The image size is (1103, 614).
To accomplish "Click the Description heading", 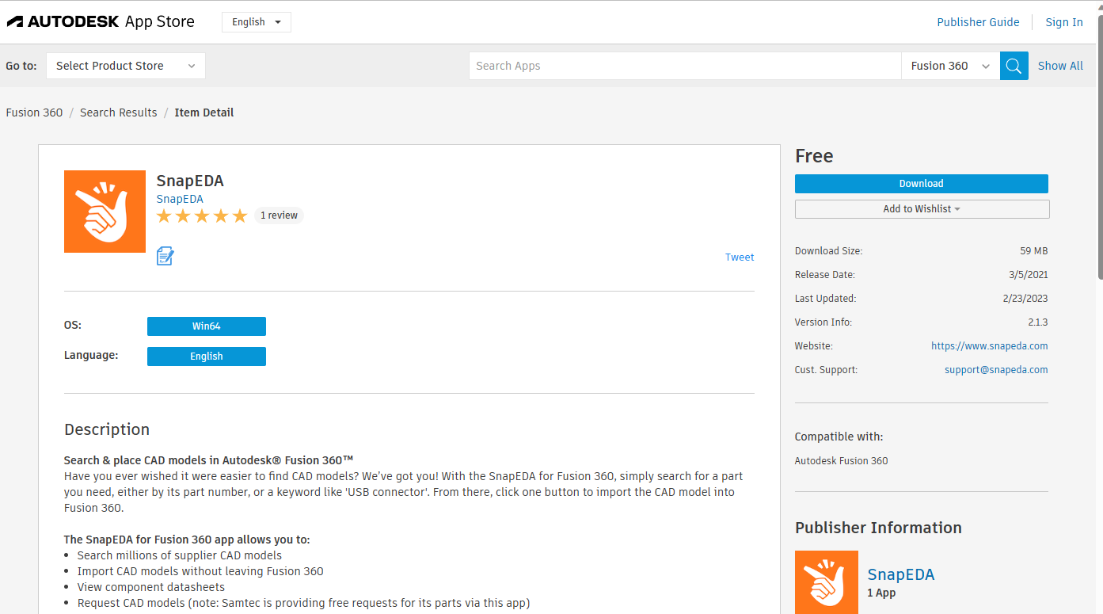I will click(x=107, y=429).
